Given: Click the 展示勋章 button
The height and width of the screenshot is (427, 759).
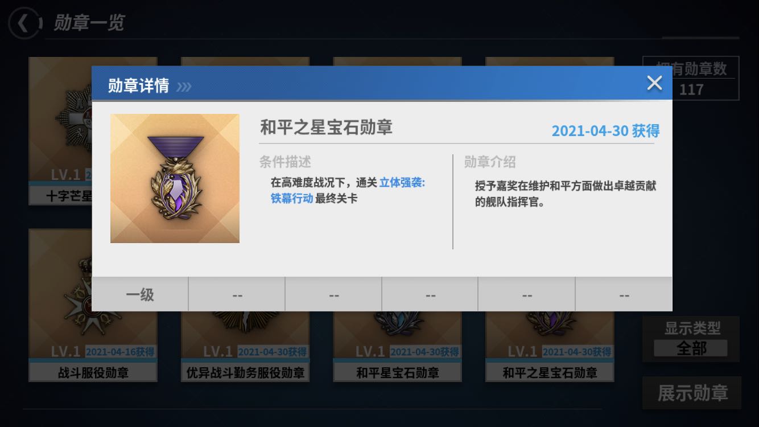Looking at the screenshot, I should pos(692,393).
